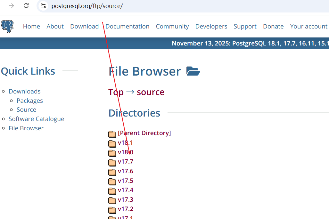Open Source in Quick Links

(x=27, y=110)
